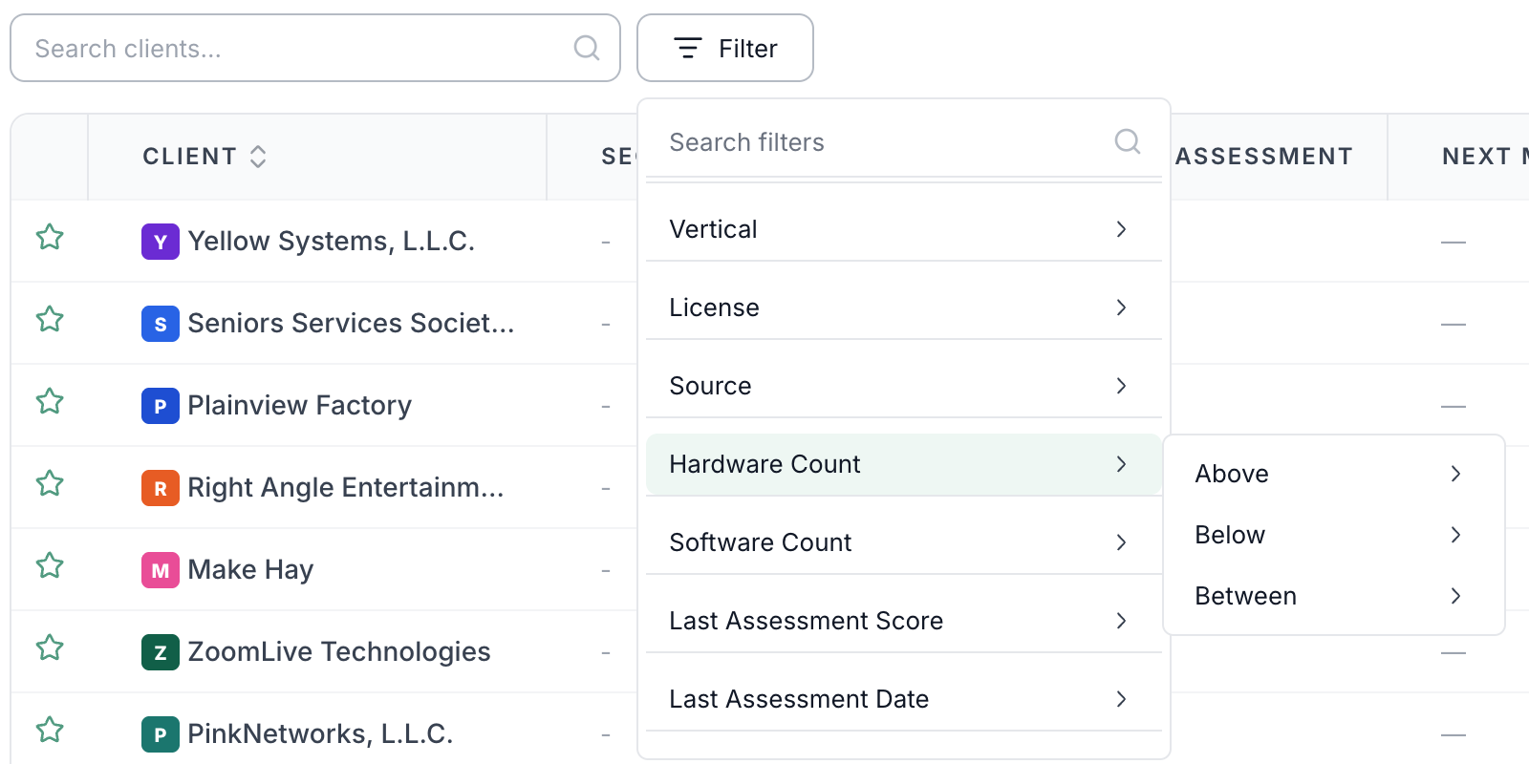Screen dimensions: 1529x764
Task: Choose the Between condition option
Action: coord(1334,596)
